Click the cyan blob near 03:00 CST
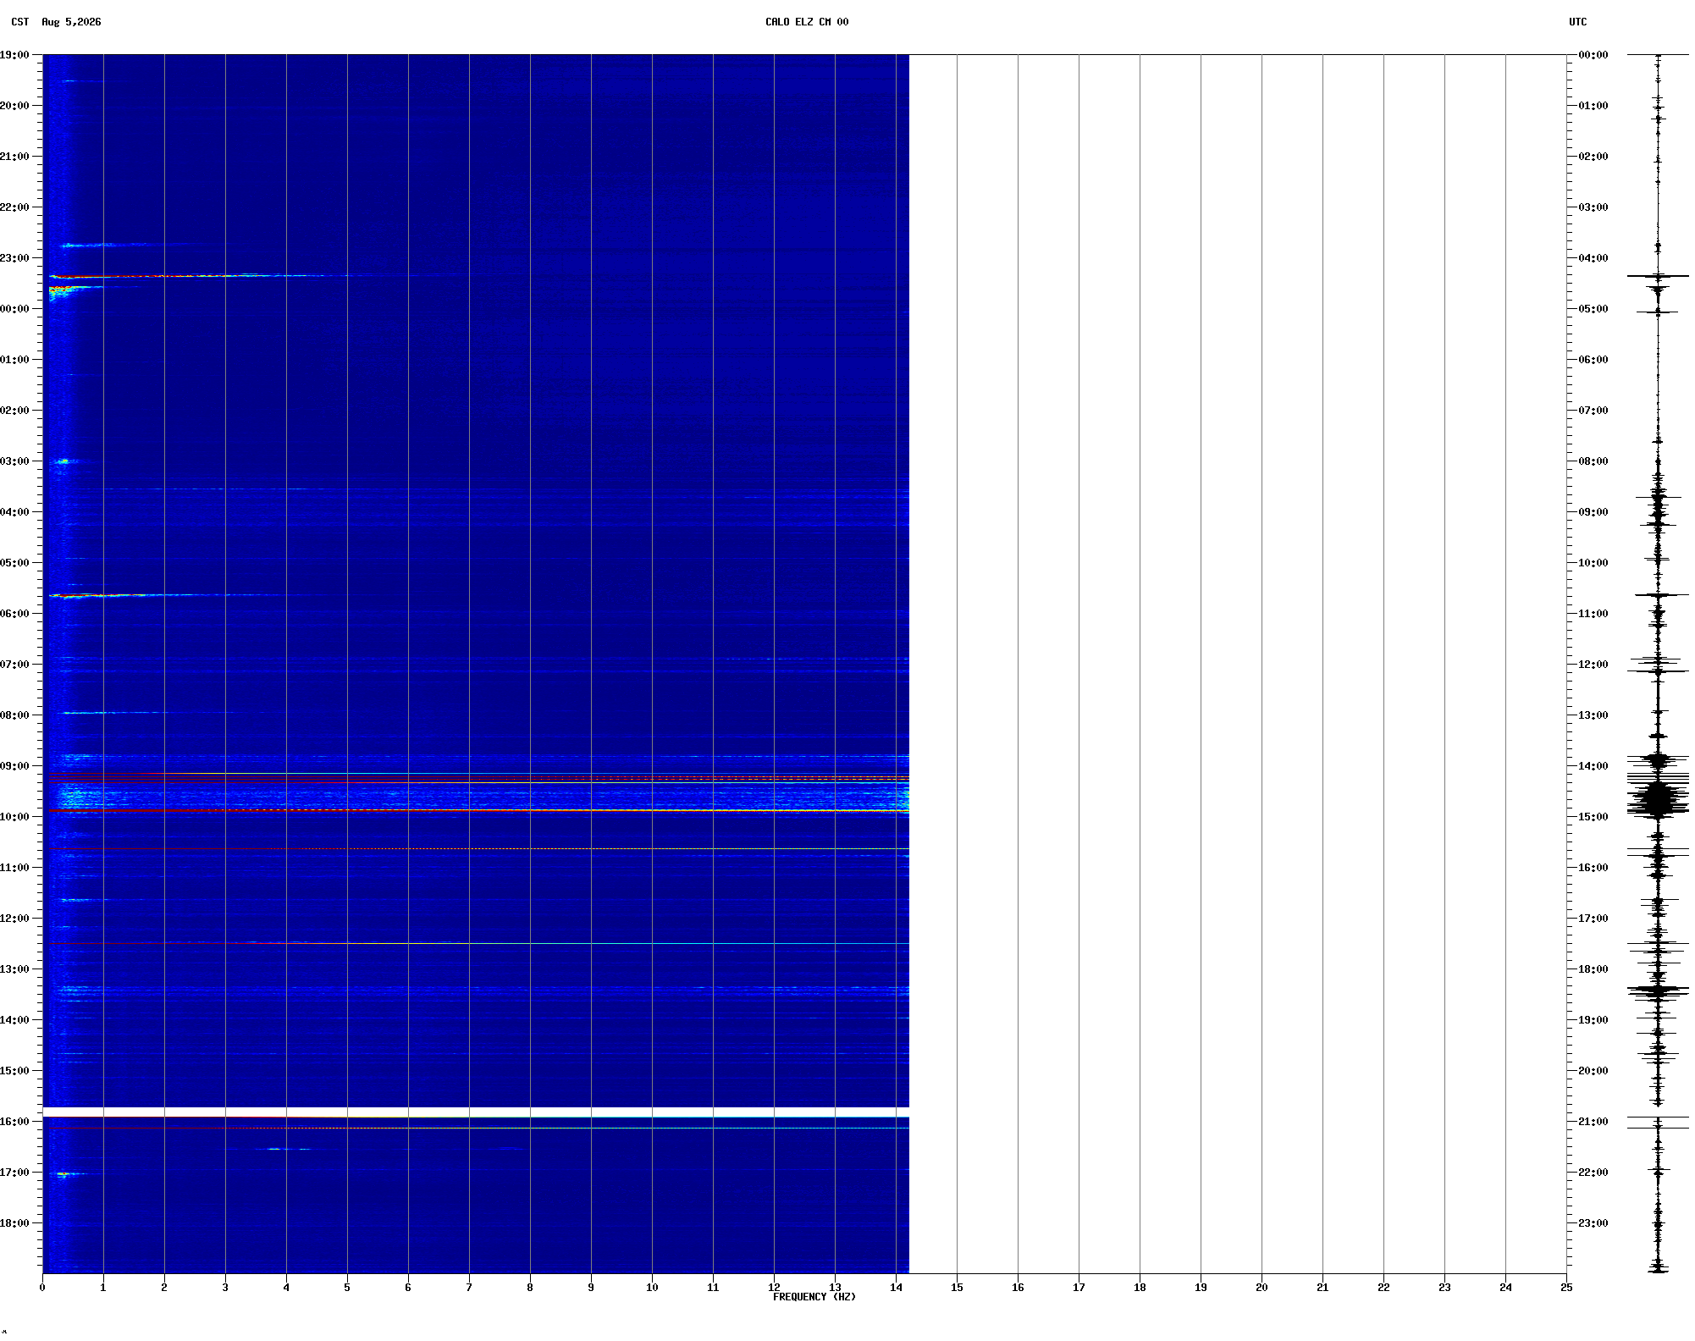The width and height of the screenshot is (1695, 1341). pos(63,461)
